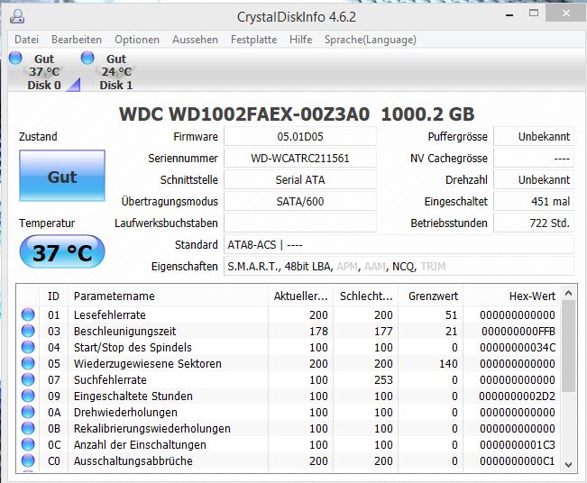
Task: Click worst value 253 in Suchfehlerrate row
Action: (383, 379)
